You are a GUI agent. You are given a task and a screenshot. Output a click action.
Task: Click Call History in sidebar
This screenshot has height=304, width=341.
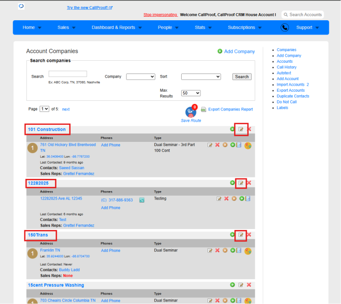click(x=286, y=67)
